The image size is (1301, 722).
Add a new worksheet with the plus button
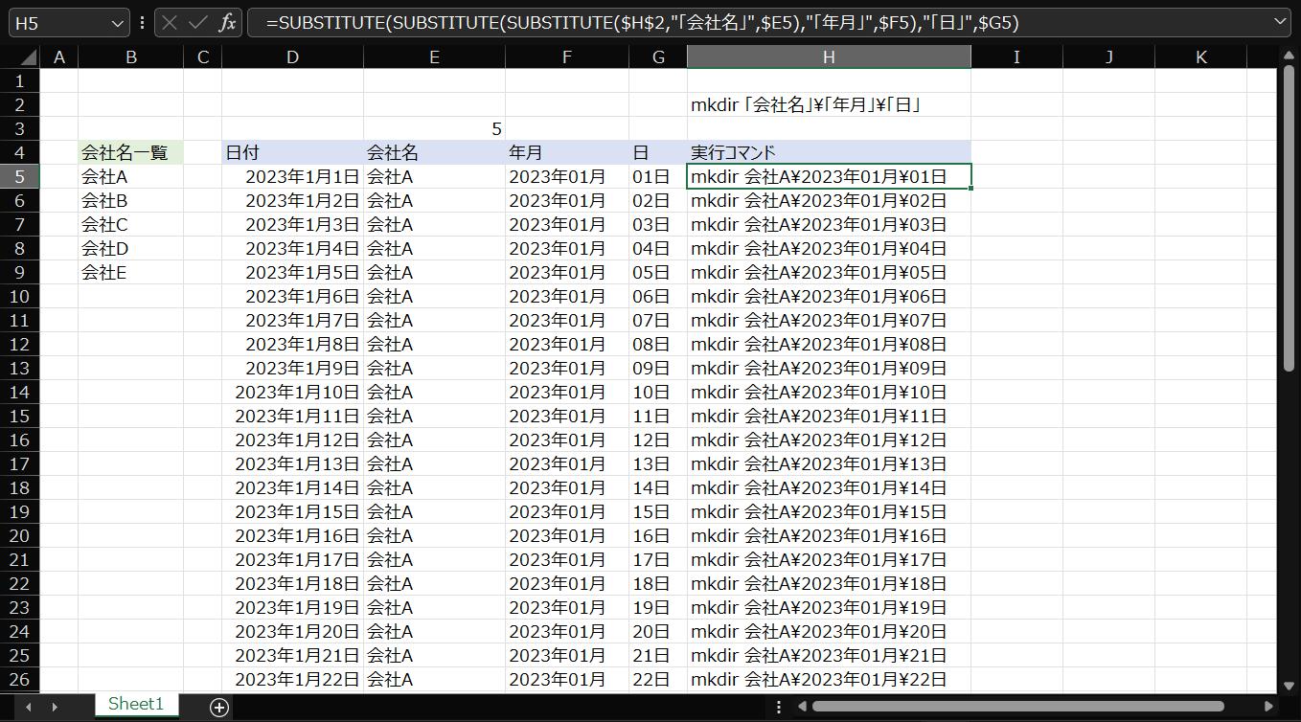pyautogui.click(x=219, y=705)
